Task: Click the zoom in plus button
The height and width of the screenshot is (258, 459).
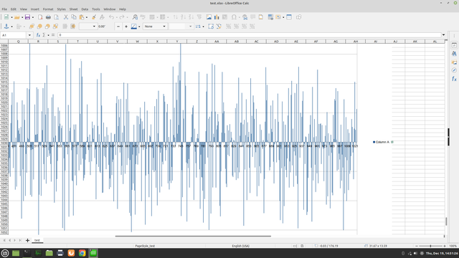Action: pos(445,246)
